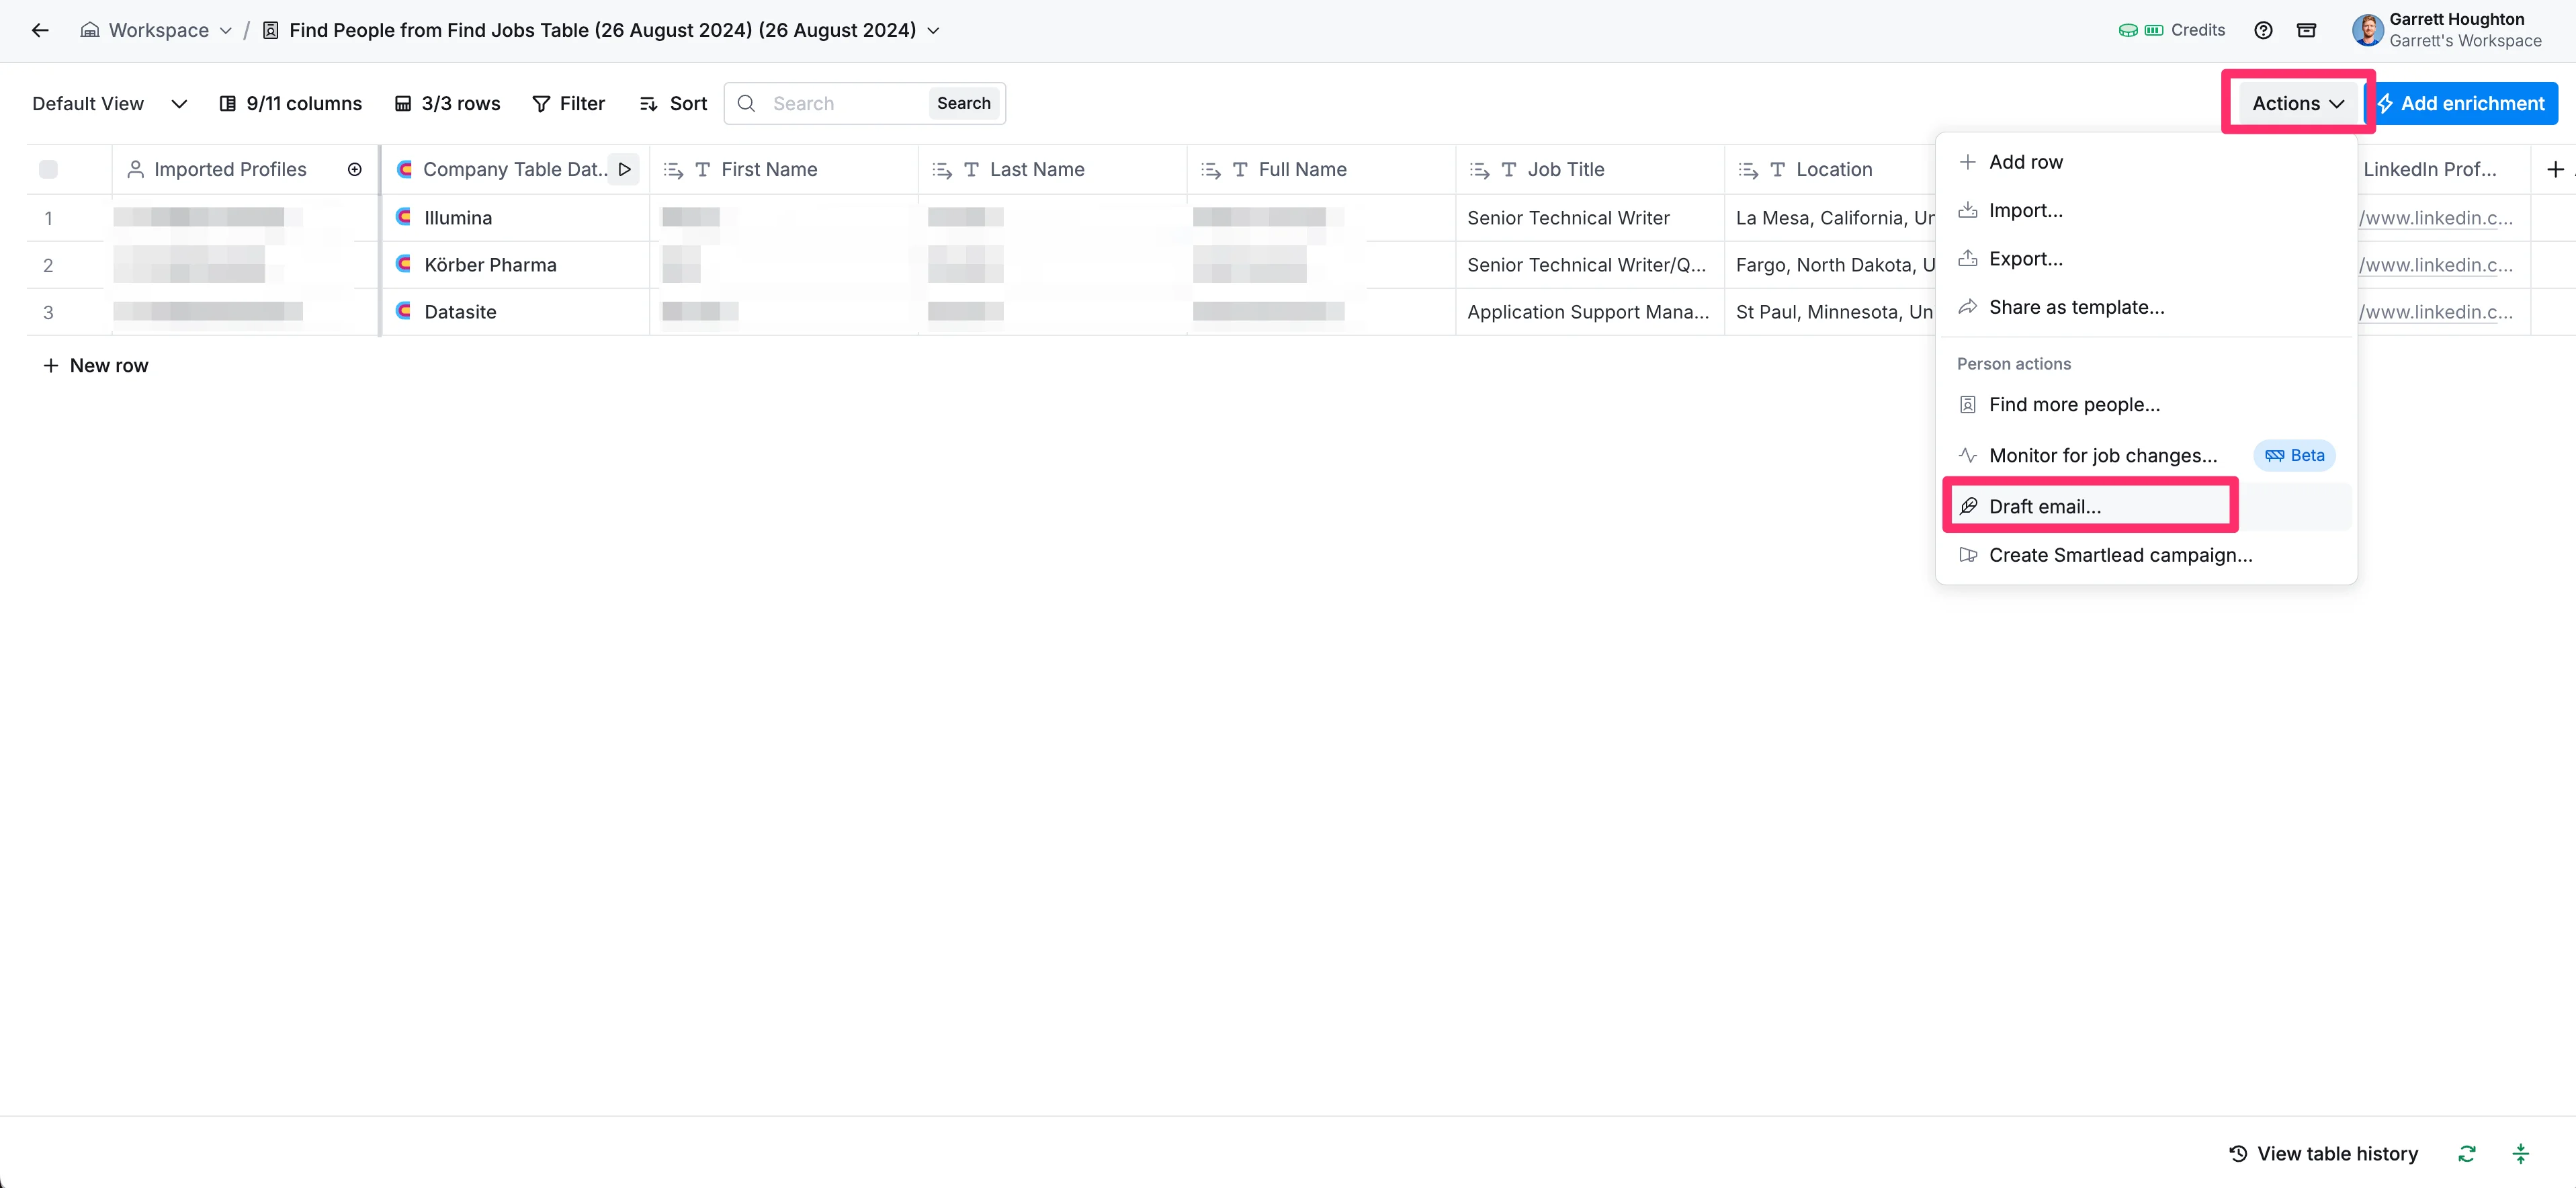
Task: Click the Imported Profiles circle icon
Action: [354, 169]
